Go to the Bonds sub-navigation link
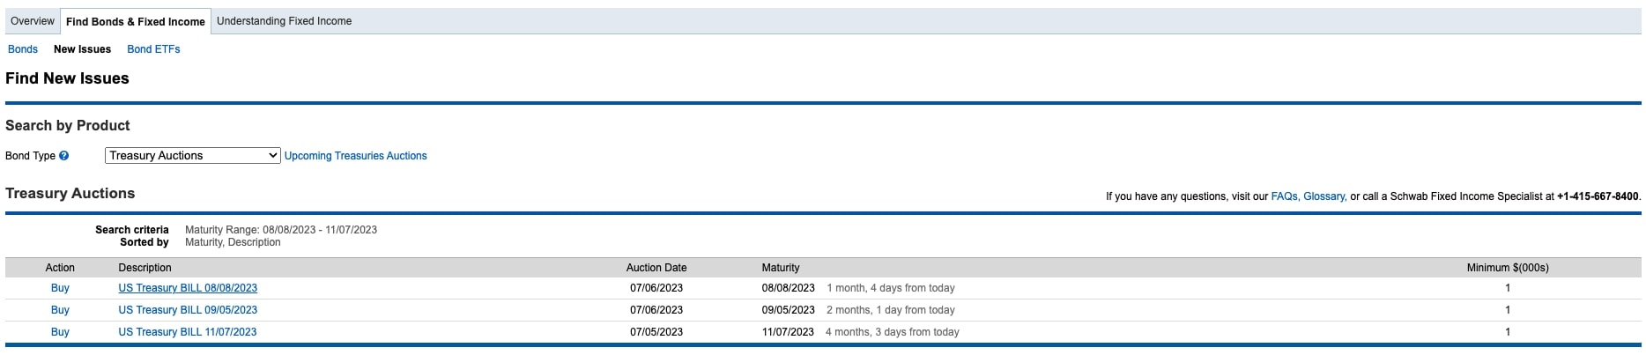1646x355 pixels. point(23,49)
